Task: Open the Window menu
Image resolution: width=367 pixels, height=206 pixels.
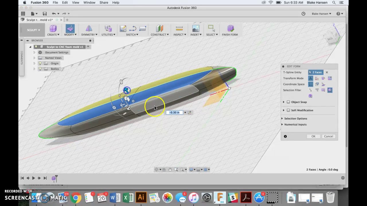Action: (89, 3)
